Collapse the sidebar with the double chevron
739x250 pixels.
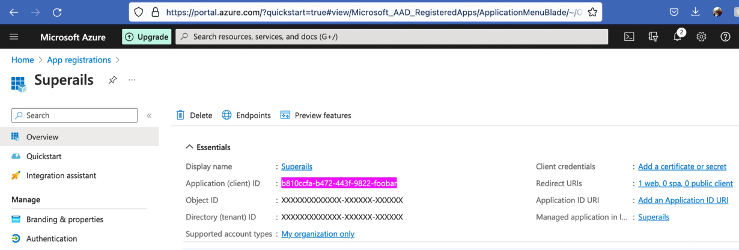pyautogui.click(x=149, y=115)
